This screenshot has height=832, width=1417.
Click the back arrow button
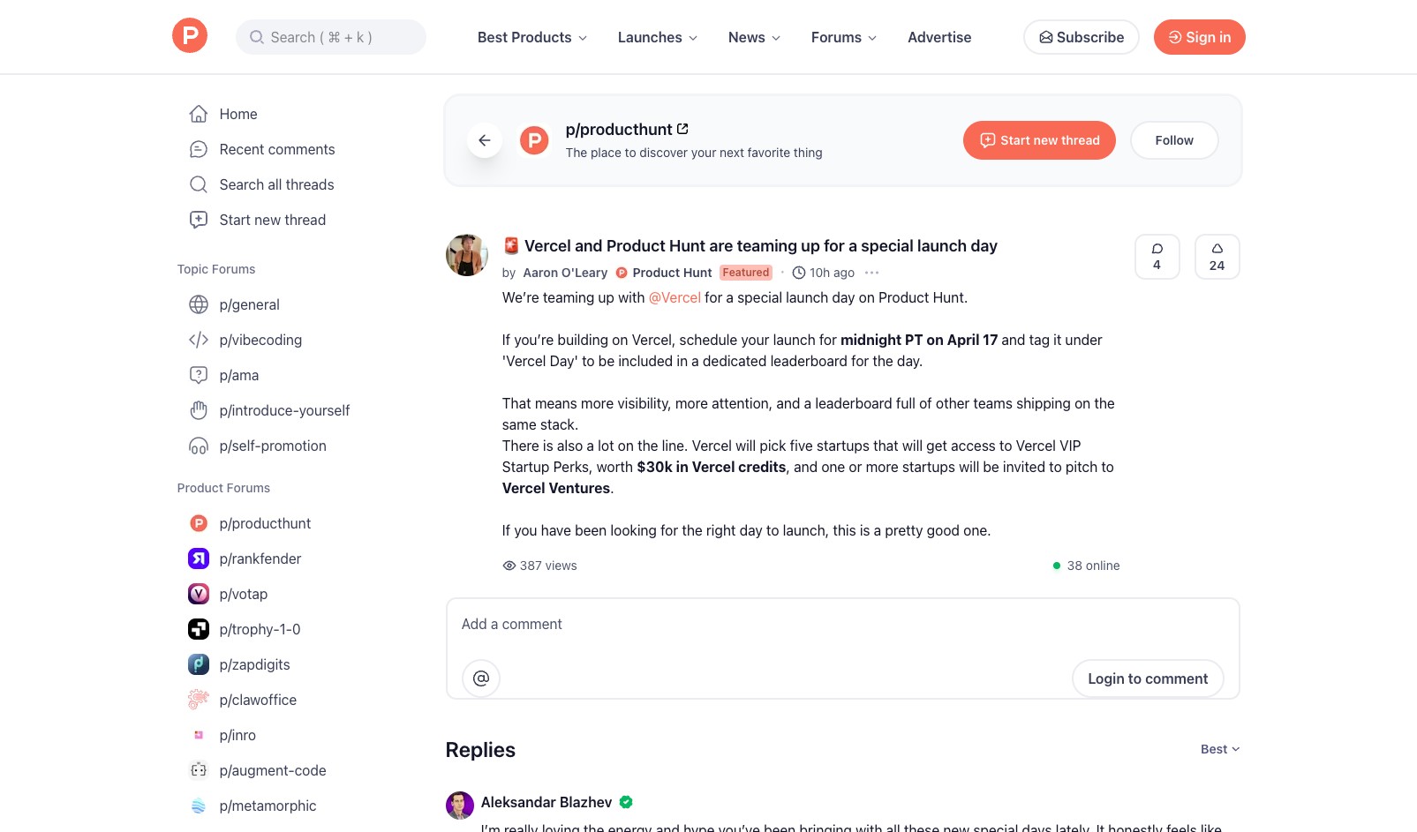click(485, 140)
